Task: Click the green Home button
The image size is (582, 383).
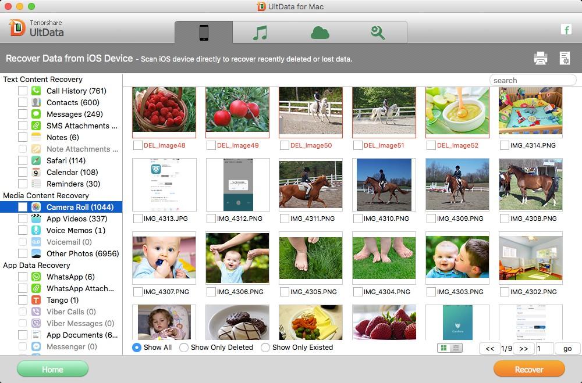Action: [52, 369]
